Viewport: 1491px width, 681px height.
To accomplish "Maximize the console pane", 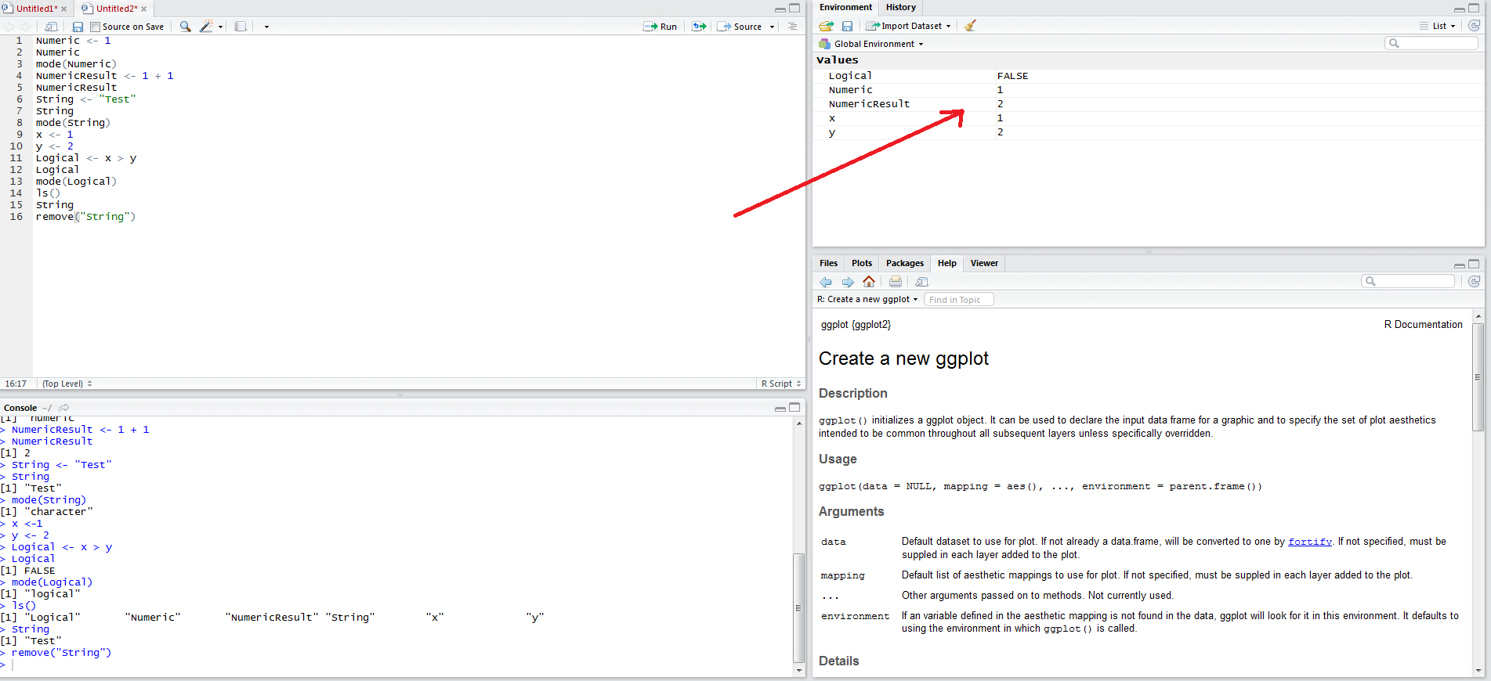I will (794, 408).
